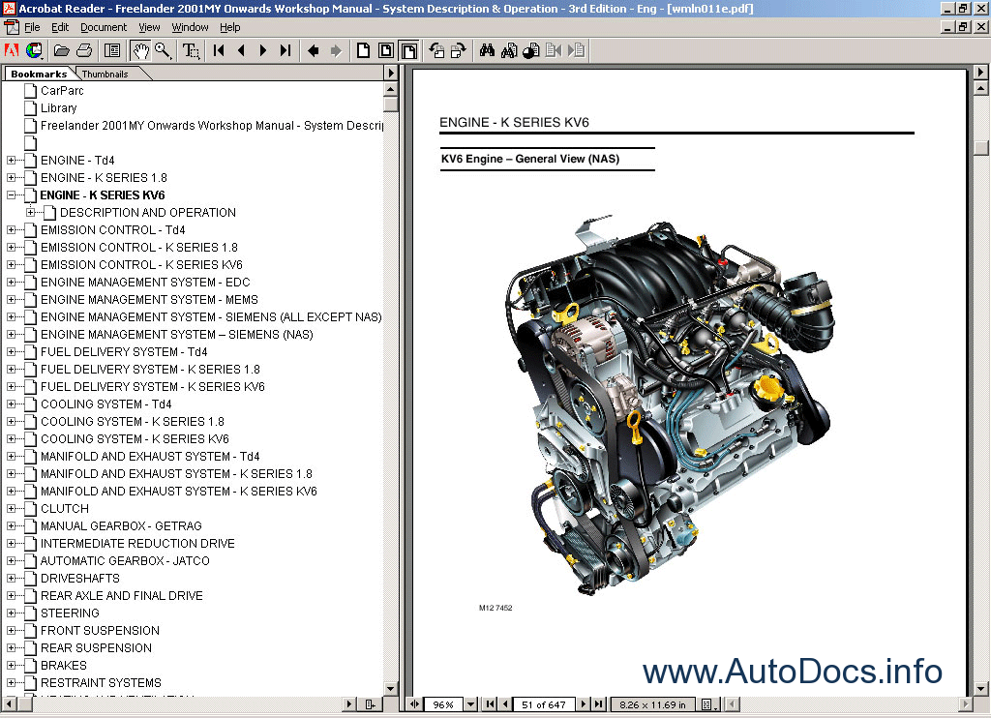Click status bar Last Page button
This screenshot has height=718, width=991.
pos(598,704)
